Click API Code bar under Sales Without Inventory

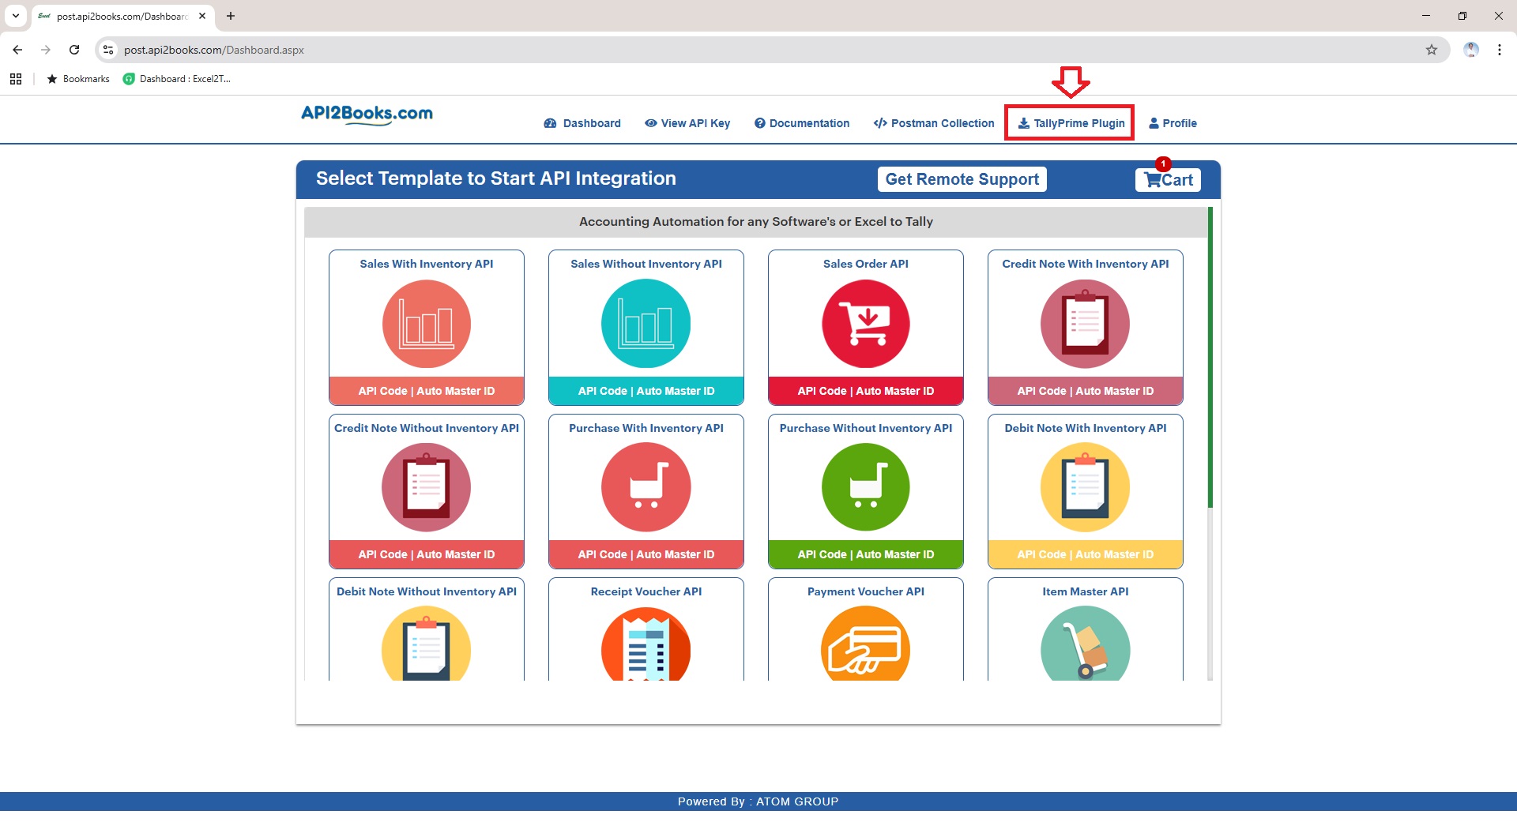pyautogui.click(x=646, y=391)
